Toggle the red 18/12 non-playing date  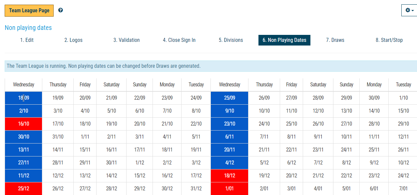pos(229,176)
